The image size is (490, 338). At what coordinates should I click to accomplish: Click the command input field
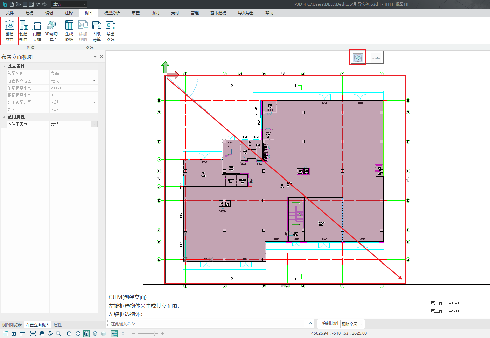(206, 324)
